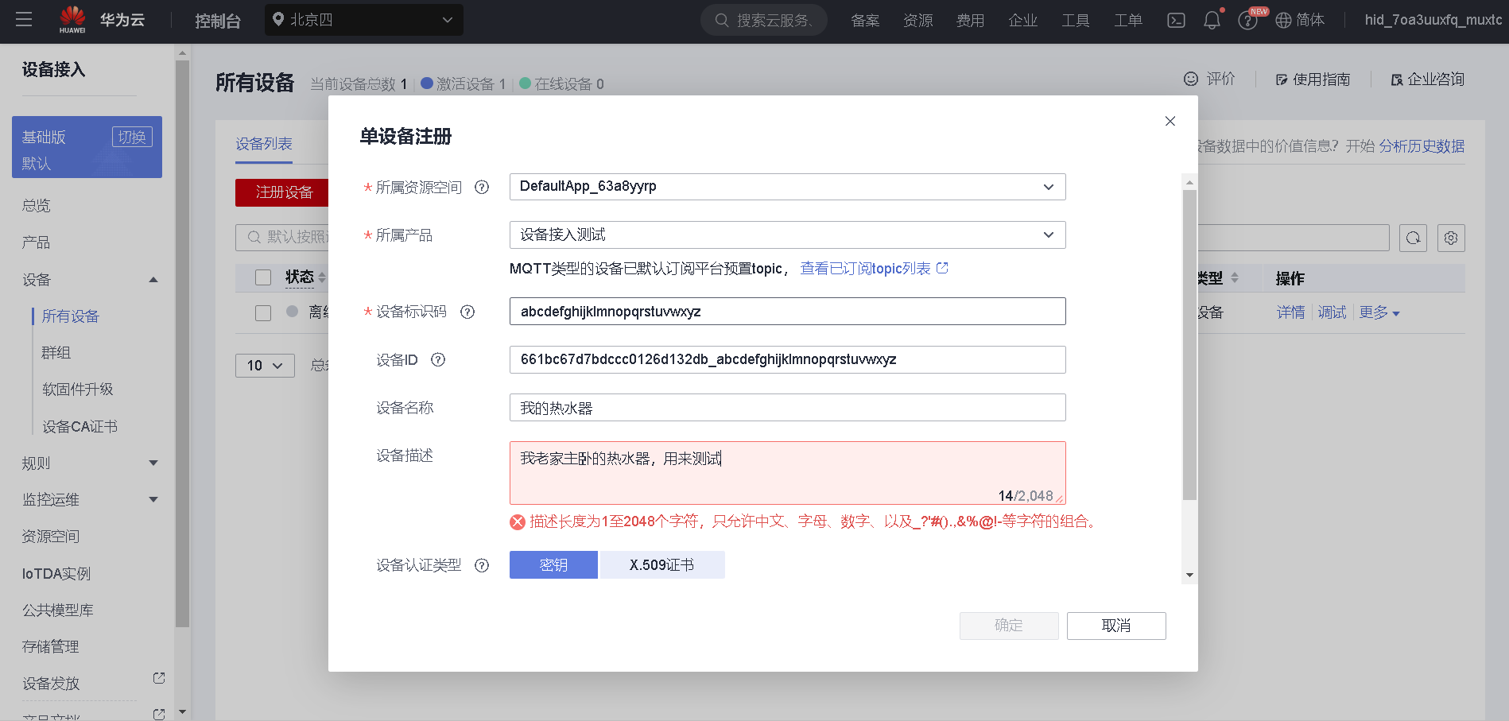Open 设备CA证书 in the sidebar

click(80, 427)
